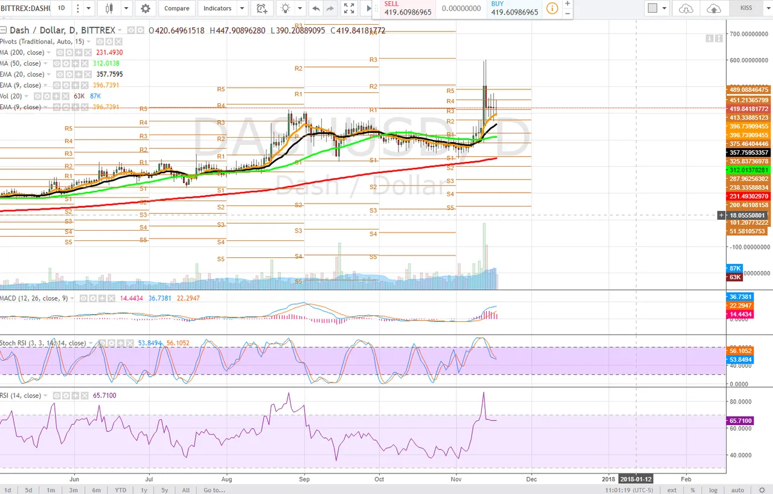Screen dimensions: 773x494
Task: Click the Compare button
Action: tap(176, 8)
